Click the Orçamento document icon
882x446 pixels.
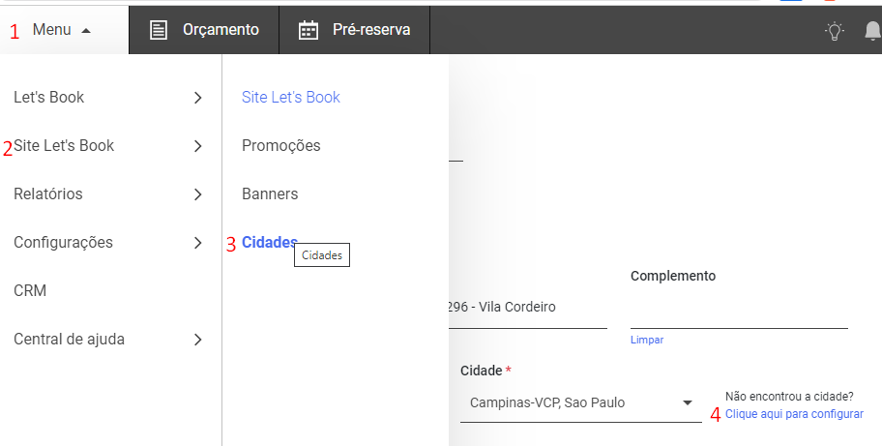pyautogui.click(x=158, y=30)
